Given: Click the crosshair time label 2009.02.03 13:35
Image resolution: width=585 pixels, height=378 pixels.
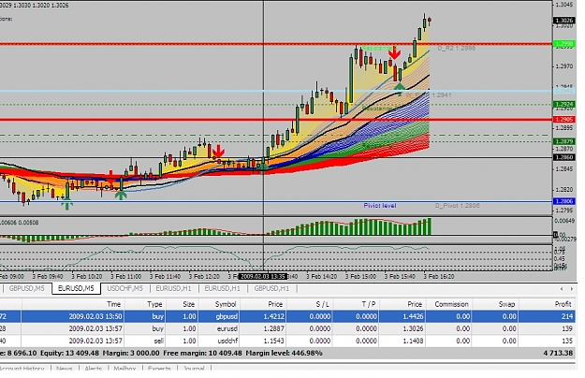Looking at the screenshot, I should 263,276.
